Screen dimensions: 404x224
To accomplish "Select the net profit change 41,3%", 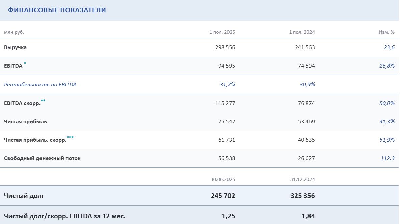I will [x=387, y=122].
